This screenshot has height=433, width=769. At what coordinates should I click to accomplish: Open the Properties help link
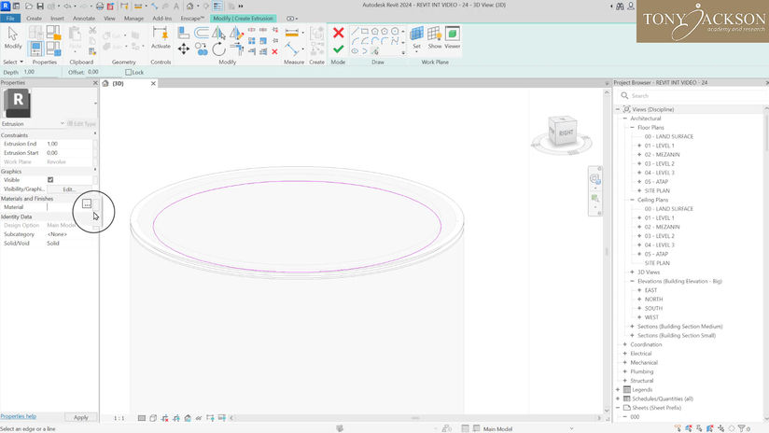18,416
